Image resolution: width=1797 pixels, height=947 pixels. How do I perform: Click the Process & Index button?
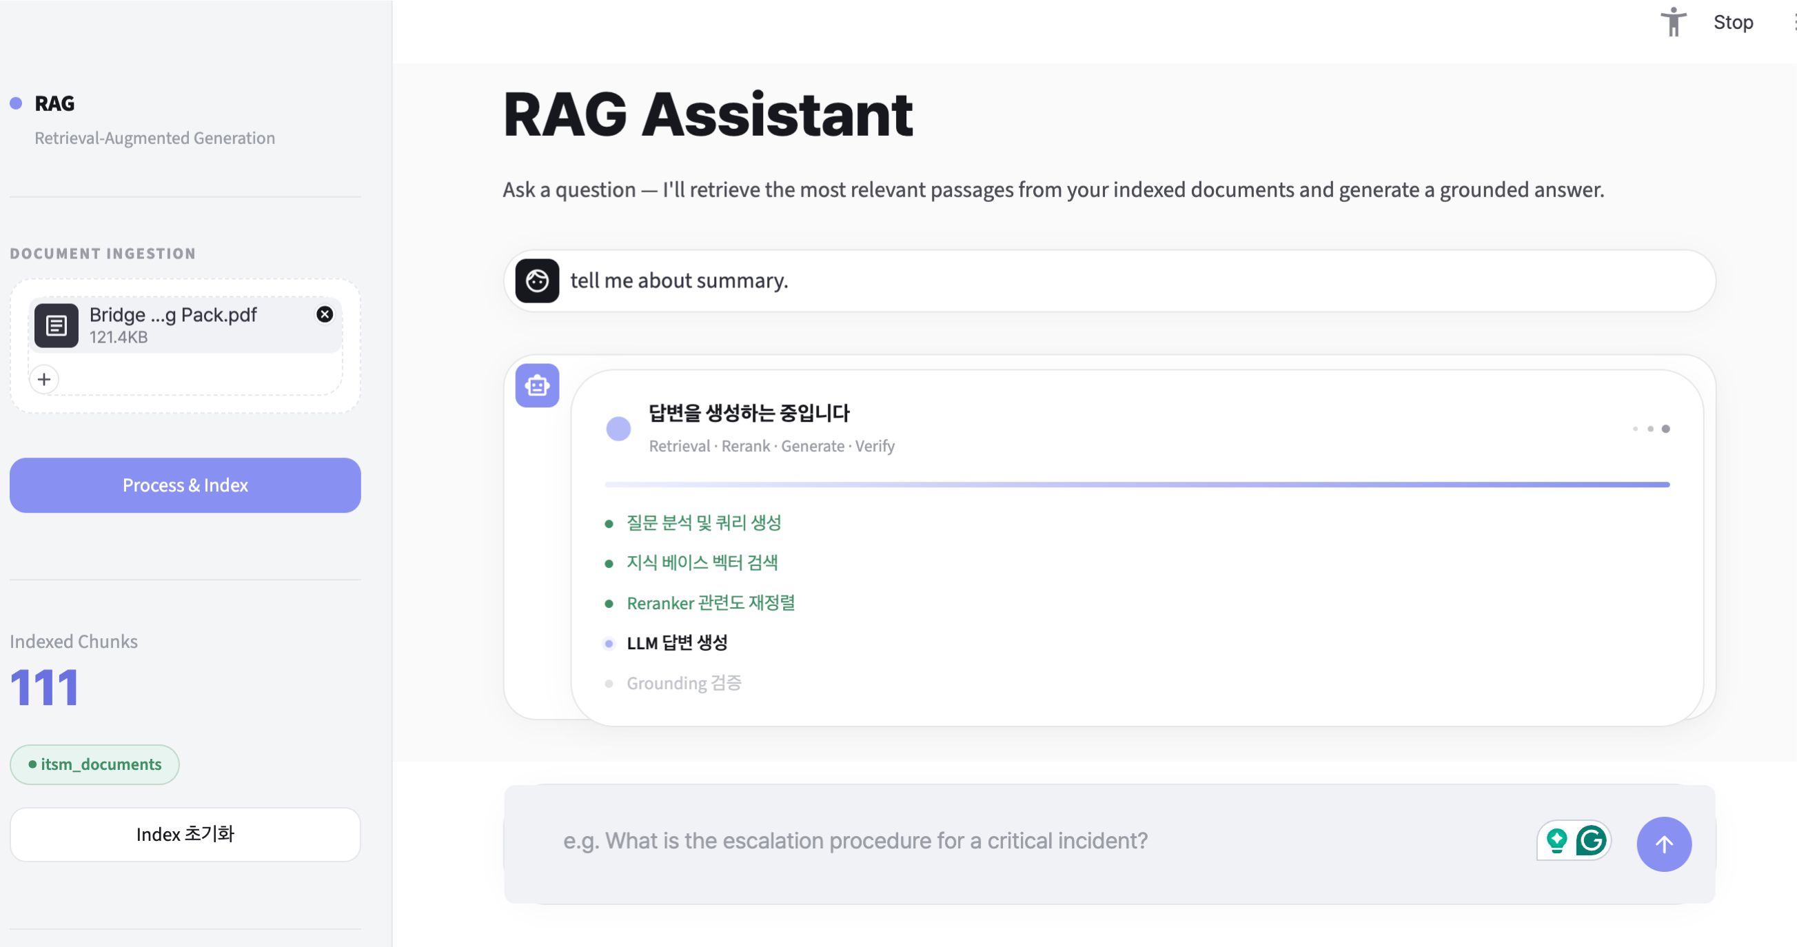[x=185, y=485]
